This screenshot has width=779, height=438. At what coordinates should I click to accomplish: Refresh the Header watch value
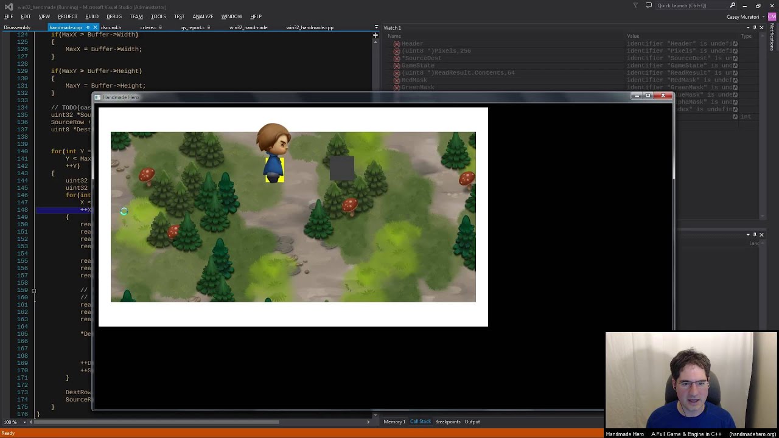[x=735, y=44]
